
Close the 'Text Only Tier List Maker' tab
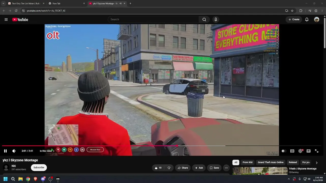point(44,4)
